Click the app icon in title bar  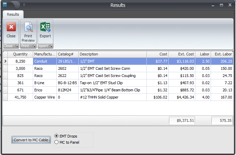(x=5, y=5)
